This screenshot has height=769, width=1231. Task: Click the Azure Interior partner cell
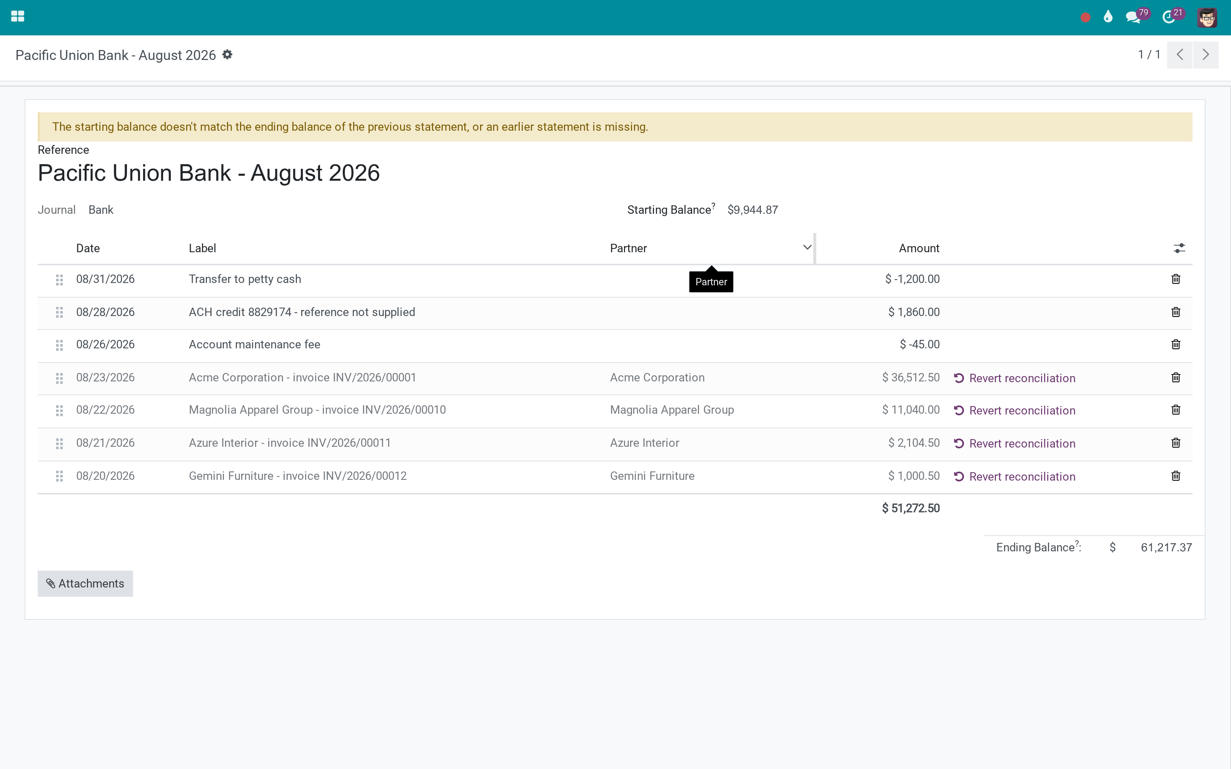click(644, 443)
